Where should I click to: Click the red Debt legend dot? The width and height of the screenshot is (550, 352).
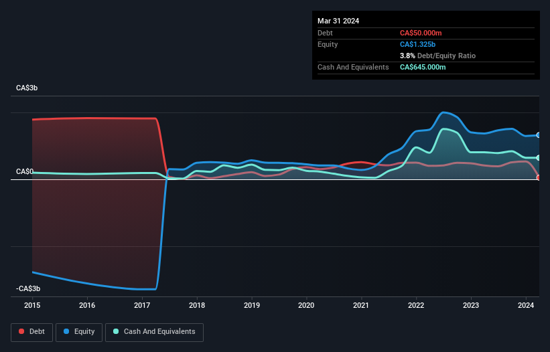(21, 331)
